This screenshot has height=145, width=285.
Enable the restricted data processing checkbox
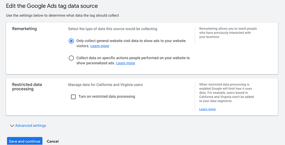[73, 96]
